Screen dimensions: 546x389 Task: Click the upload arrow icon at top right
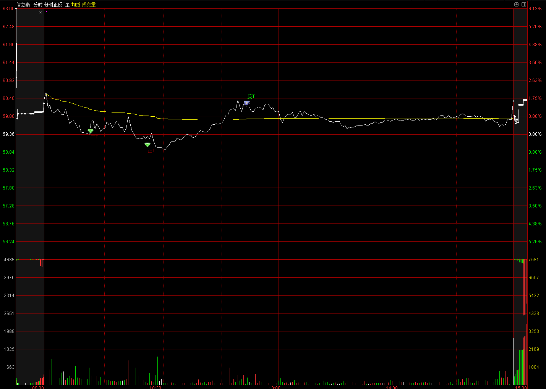tap(517, 5)
